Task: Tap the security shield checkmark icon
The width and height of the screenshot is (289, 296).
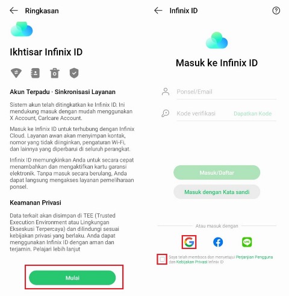Action: [x=74, y=73]
